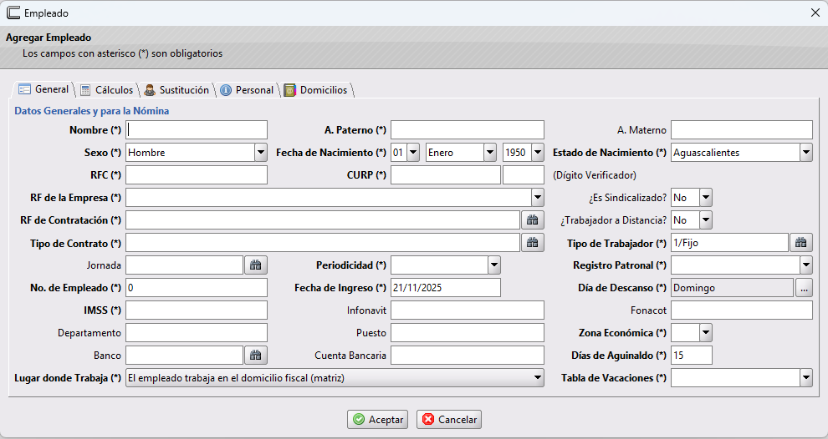This screenshot has height=439, width=828.
Task: Open the ¿Trabajador a Distancia? dropdown
Action: tap(706, 220)
